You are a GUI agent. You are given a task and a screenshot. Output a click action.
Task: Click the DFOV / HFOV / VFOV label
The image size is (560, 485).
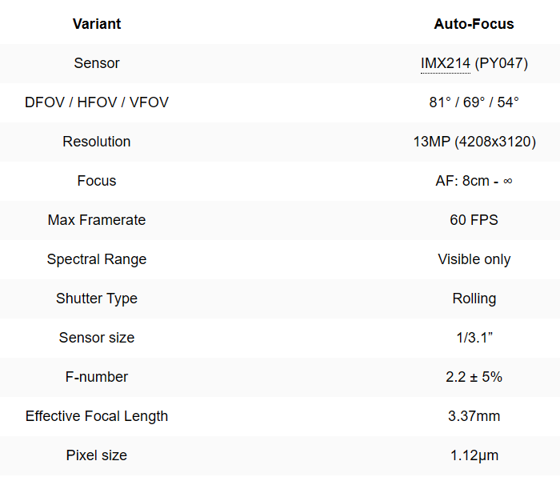97,102
